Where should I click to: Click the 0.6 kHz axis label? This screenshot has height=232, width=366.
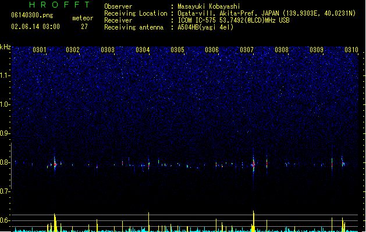[x=5, y=220]
